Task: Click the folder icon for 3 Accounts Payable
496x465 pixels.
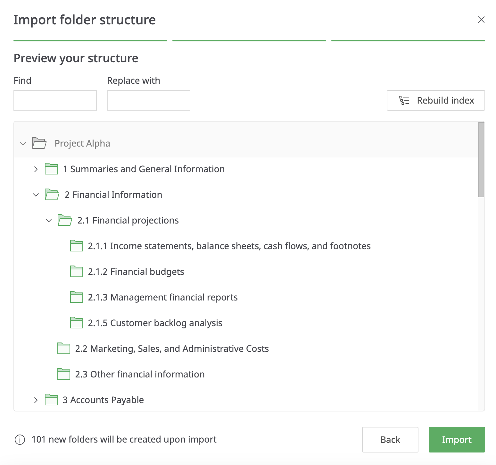Action: pyautogui.click(x=51, y=400)
